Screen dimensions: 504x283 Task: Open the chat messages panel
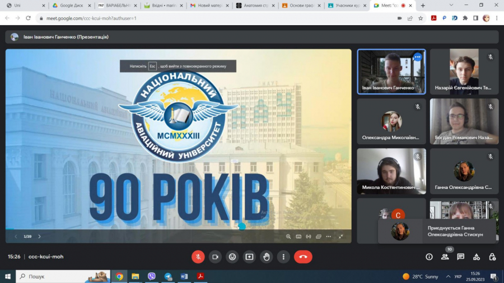click(460, 257)
